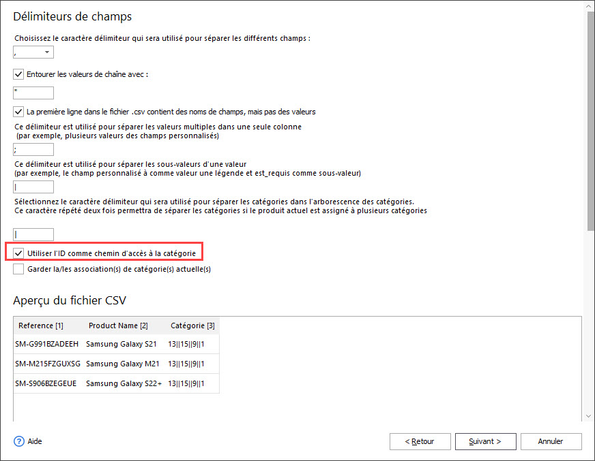Click the '< Retour' button
This screenshot has width=595, height=461.
pos(420,441)
